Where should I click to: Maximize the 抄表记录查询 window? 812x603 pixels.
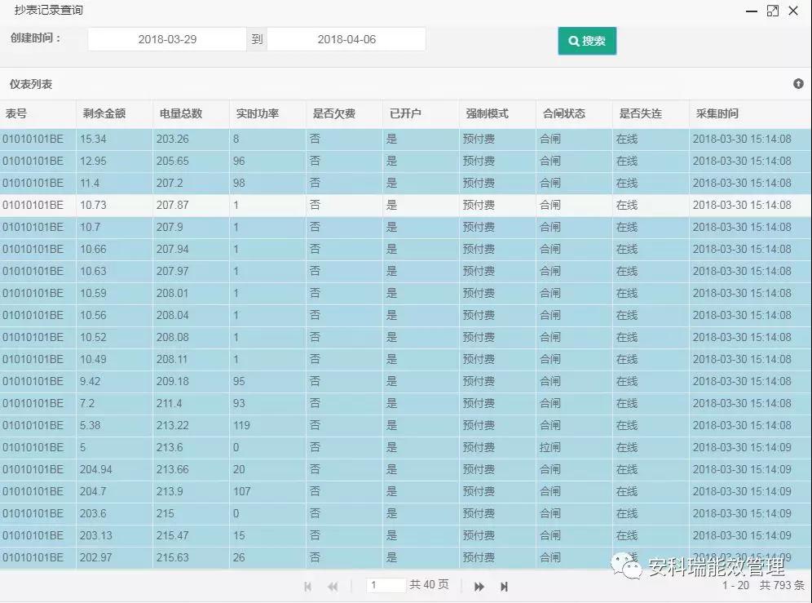click(x=772, y=11)
